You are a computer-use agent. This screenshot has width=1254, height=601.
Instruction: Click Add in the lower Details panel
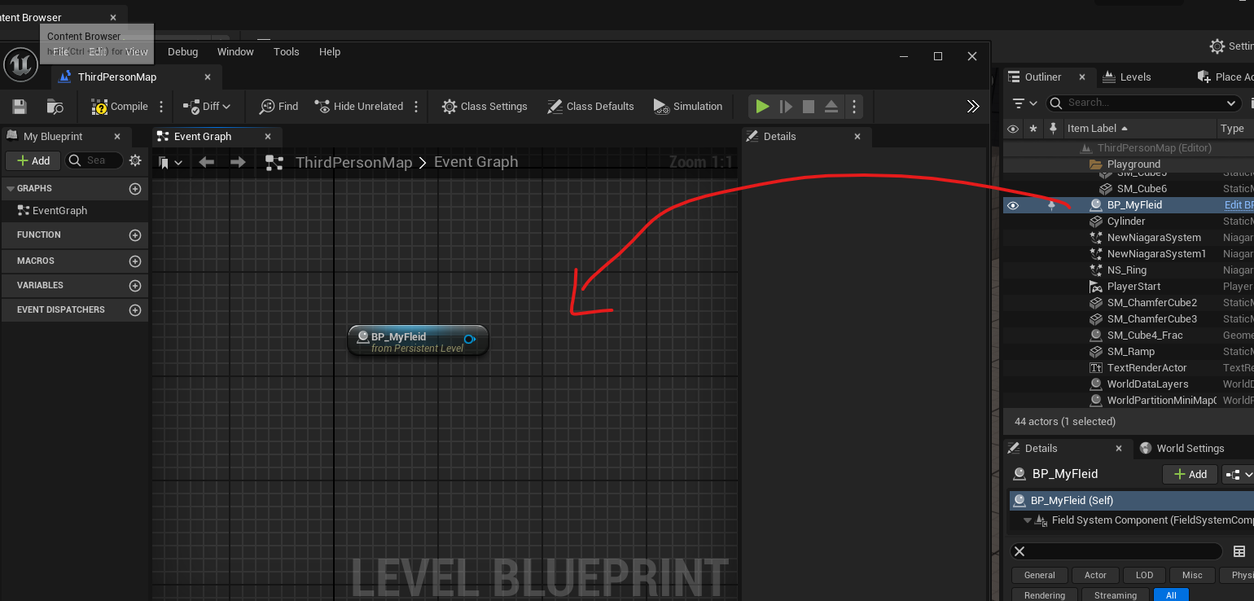1190,474
